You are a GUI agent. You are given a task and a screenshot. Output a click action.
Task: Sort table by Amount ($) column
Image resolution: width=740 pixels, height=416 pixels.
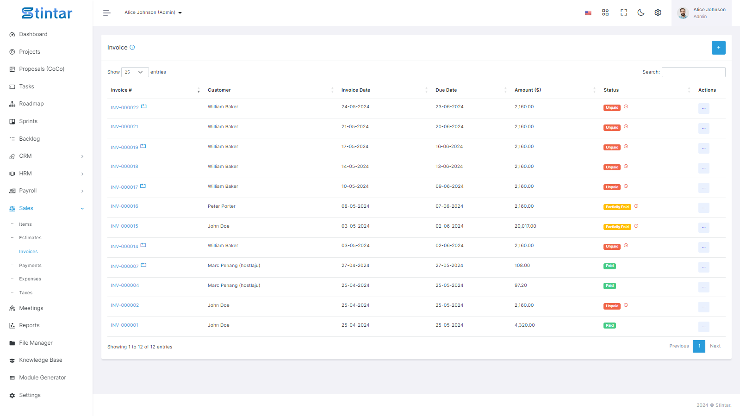555,90
